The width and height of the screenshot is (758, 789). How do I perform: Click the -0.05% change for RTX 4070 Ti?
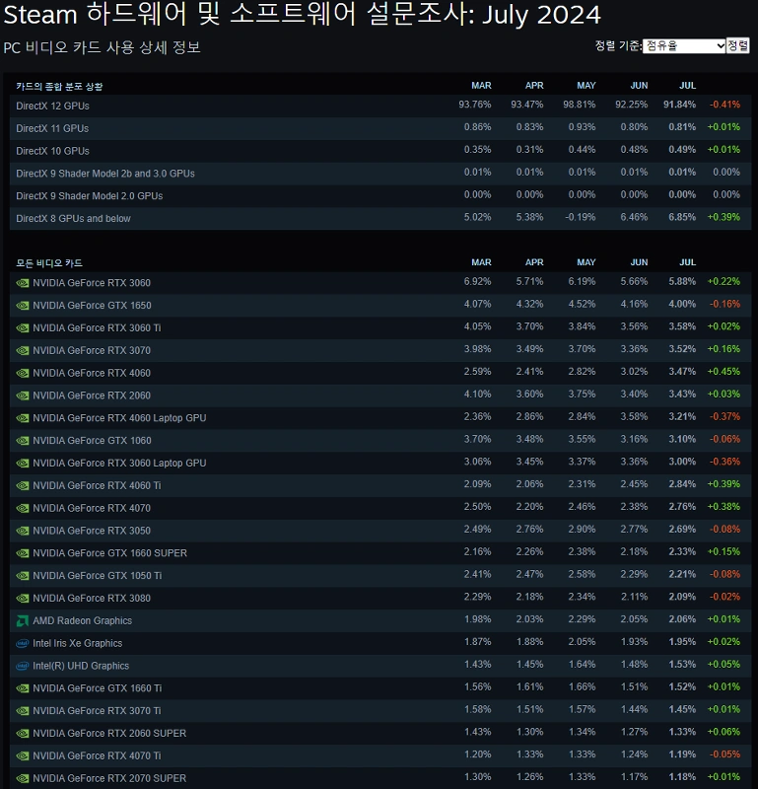click(x=724, y=755)
